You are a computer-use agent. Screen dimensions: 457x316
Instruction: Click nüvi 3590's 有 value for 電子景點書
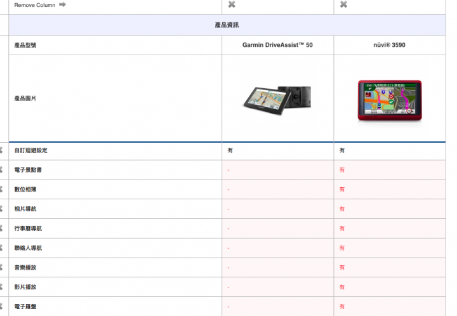coord(342,170)
